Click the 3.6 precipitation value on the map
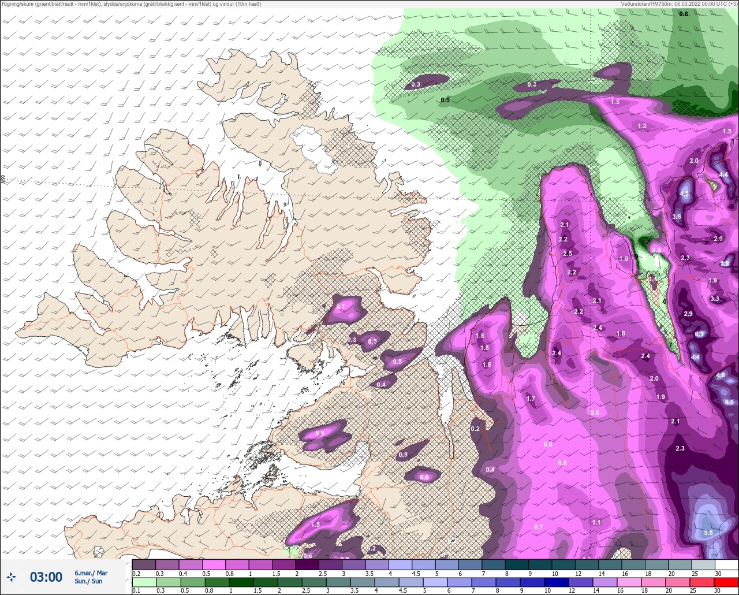739x595 pixels. (677, 217)
